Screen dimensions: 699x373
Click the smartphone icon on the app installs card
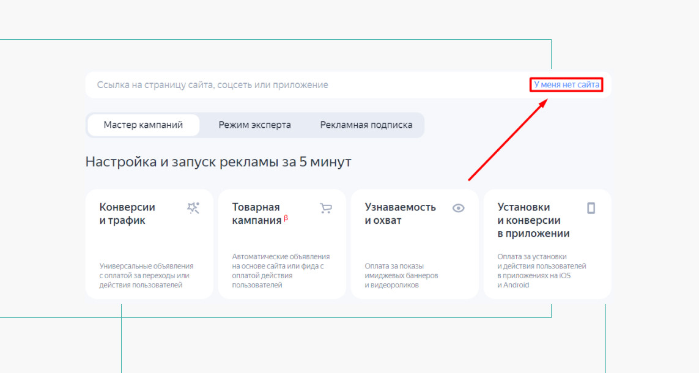tap(591, 208)
